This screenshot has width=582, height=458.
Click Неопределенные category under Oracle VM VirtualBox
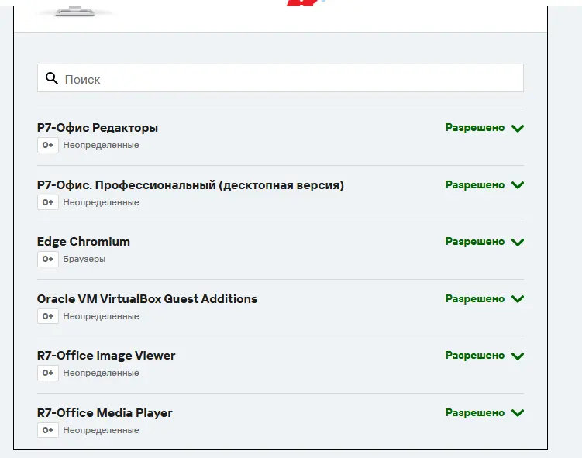[101, 316]
